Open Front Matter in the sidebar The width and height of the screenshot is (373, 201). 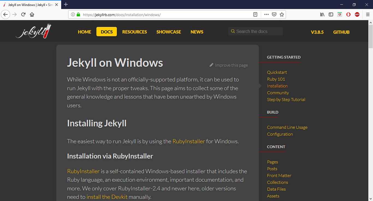[279, 175]
